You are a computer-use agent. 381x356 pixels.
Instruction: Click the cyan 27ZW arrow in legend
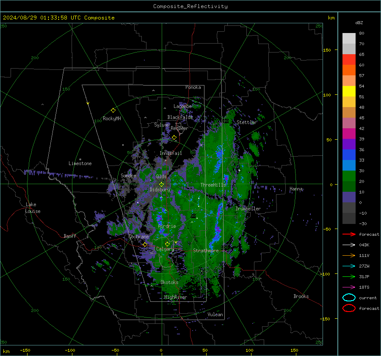[349, 266]
